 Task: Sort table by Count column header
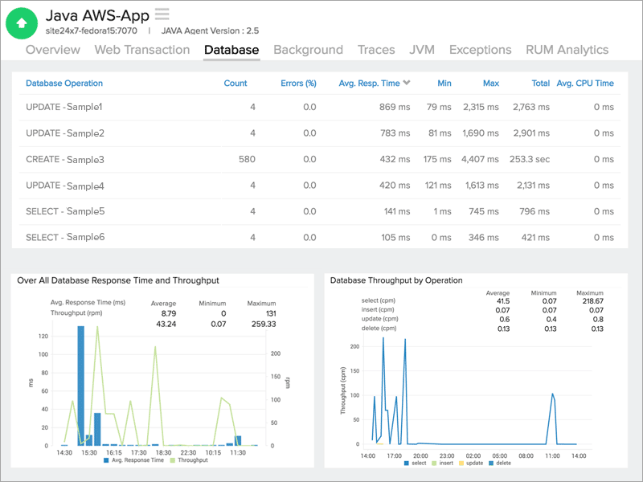click(235, 83)
